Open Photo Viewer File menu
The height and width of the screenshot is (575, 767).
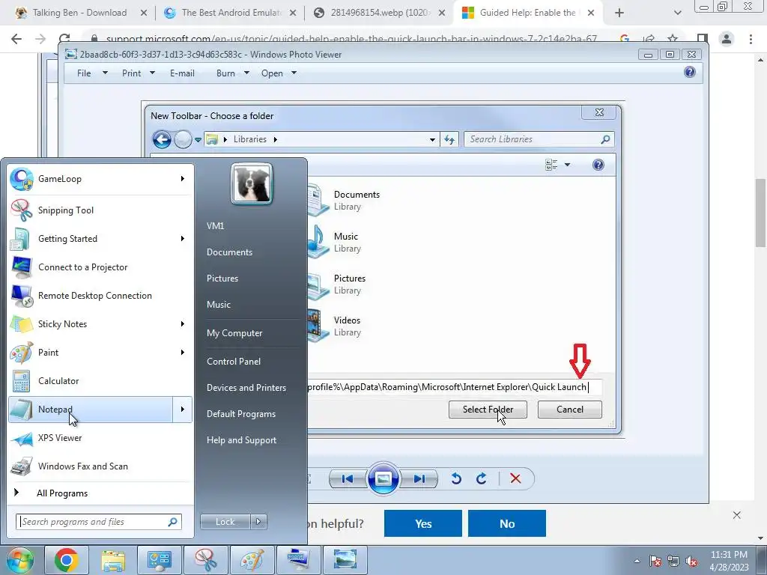(91, 73)
